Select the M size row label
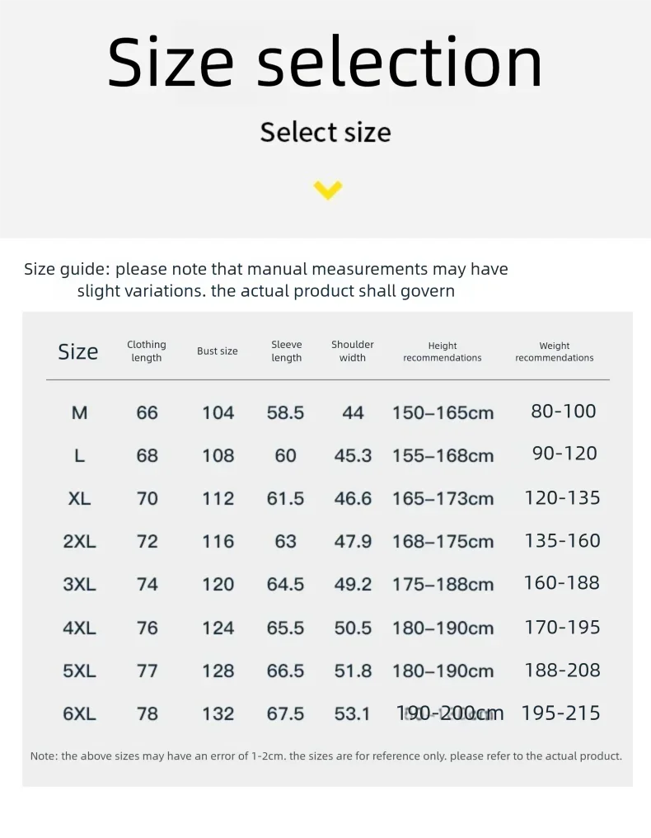Viewport: 651px width, 838px height. (x=79, y=412)
